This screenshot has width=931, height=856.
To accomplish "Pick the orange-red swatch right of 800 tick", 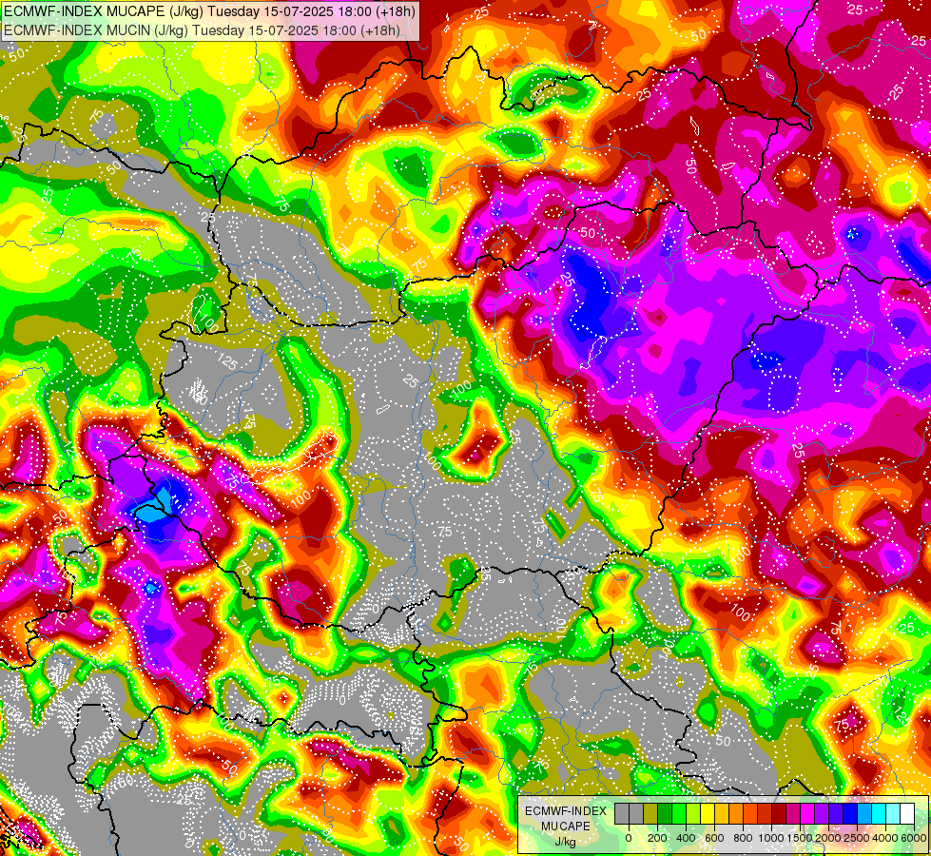I will 750,814.
